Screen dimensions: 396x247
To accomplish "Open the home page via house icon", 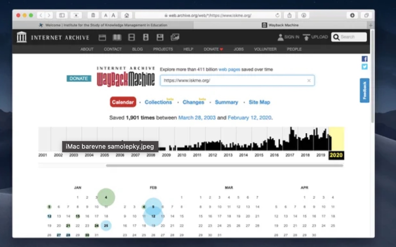I will coord(127,15).
